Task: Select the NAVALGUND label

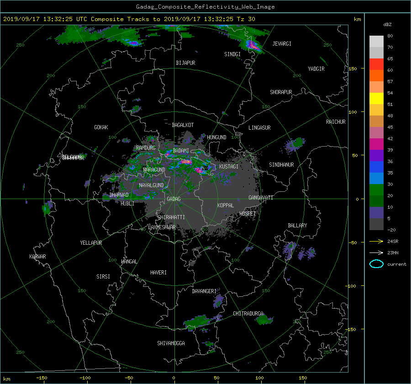Action: [151, 185]
